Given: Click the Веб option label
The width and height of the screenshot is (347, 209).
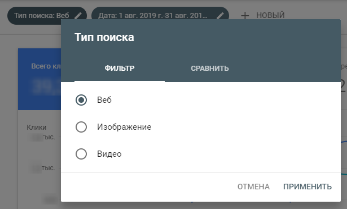Looking at the screenshot, I should (x=104, y=100).
